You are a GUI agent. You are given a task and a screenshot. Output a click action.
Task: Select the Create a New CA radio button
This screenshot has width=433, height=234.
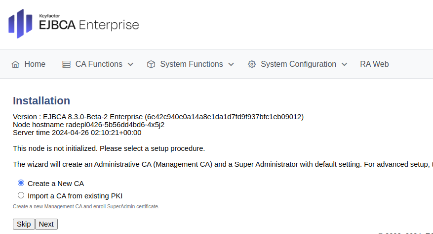21,183
